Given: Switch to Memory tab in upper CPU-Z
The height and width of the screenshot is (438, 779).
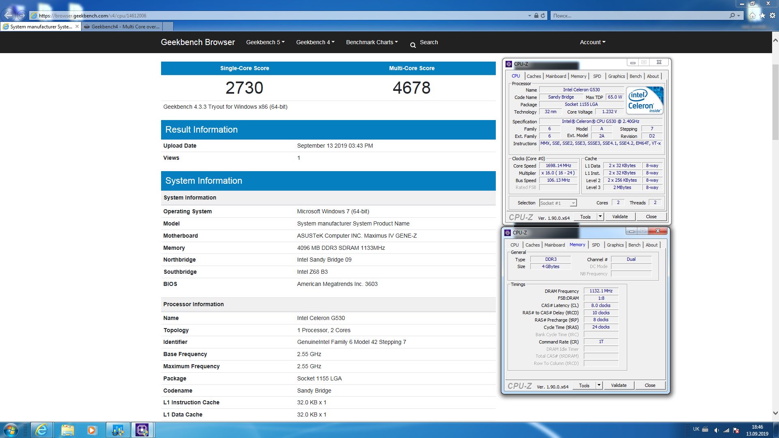Looking at the screenshot, I should click(x=578, y=76).
